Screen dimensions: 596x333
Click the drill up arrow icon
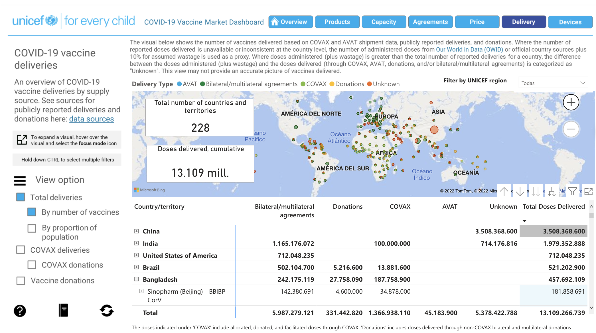pos(504,191)
